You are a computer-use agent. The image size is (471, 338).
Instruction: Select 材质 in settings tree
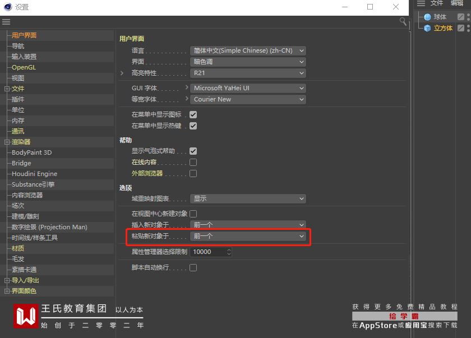pyautogui.click(x=18, y=248)
